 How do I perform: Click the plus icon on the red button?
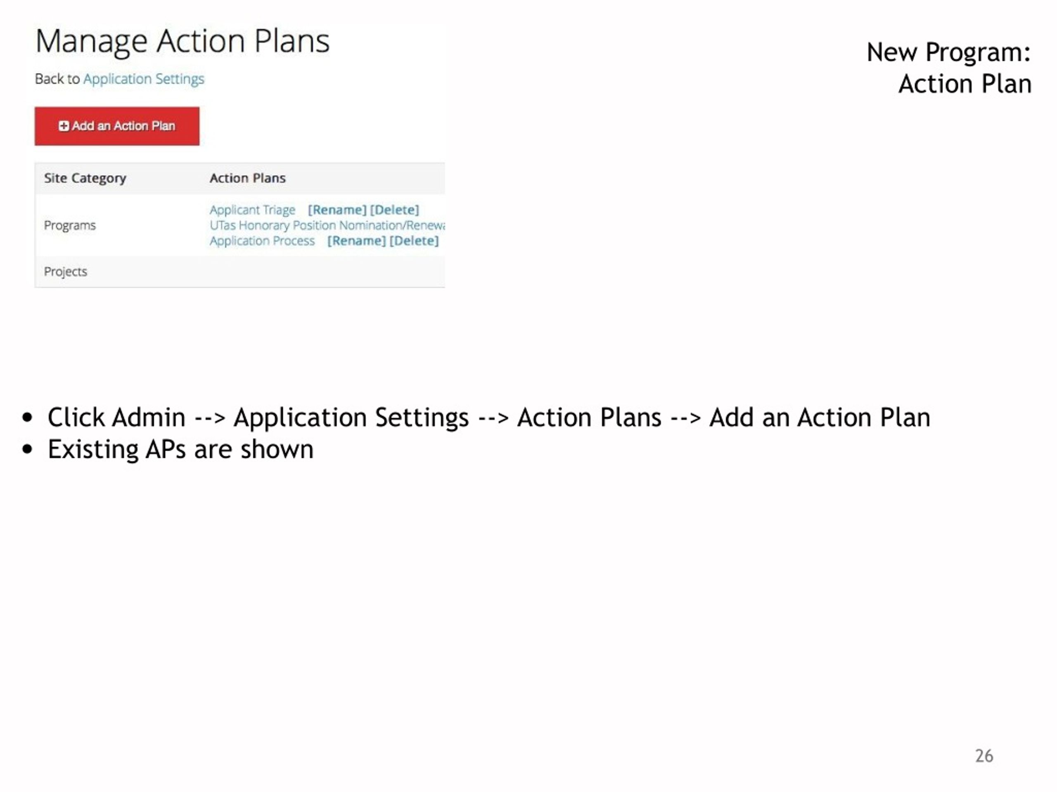[x=64, y=126]
